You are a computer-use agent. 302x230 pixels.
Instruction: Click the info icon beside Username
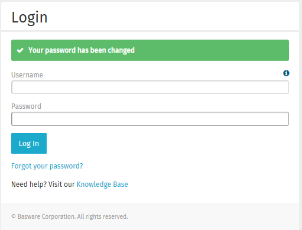[x=286, y=73]
